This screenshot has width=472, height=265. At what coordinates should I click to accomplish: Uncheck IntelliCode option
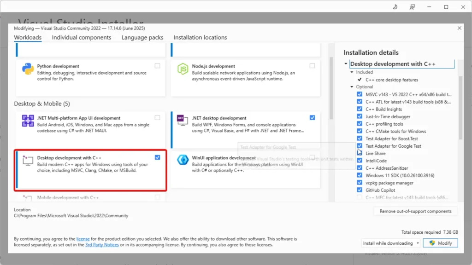tap(360, 161)
